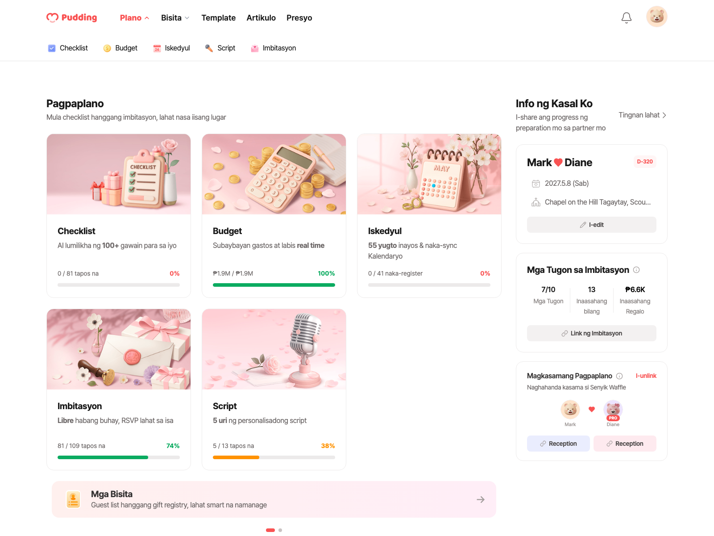Click '₱1.9M / ₱1.9M' budget text
Image resolution: width=714 pixels, height=536 pixels.
click(233, 273)
